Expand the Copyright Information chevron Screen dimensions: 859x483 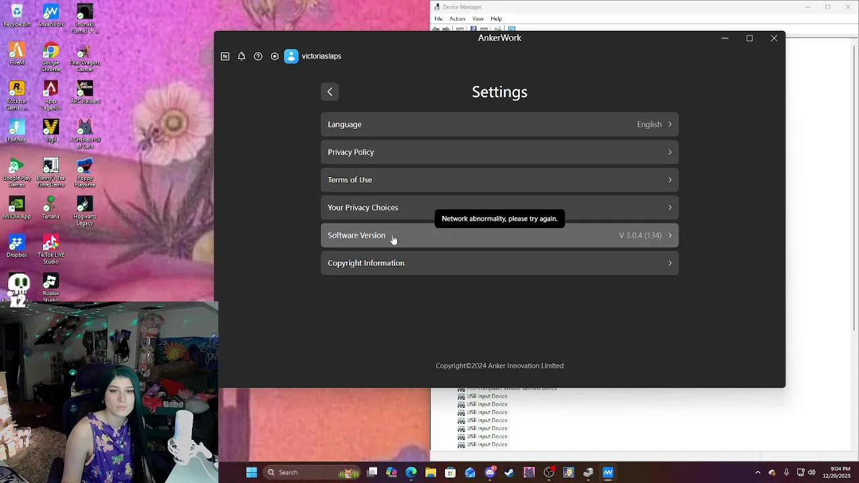(670, 263)
